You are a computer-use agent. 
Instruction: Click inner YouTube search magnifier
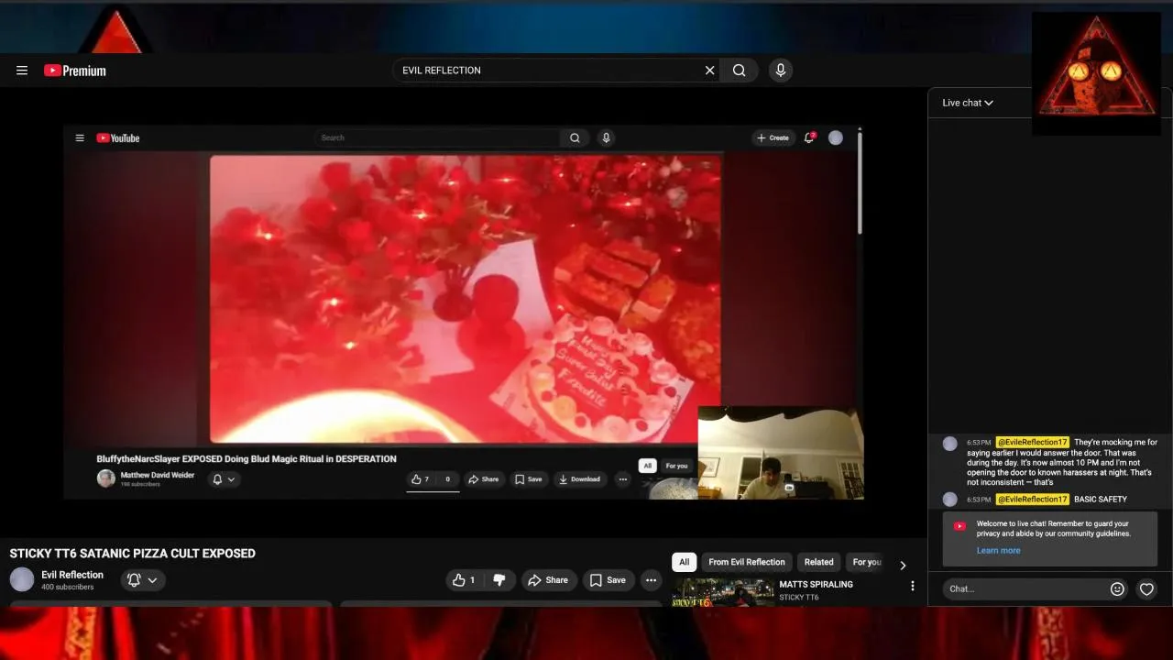[575, 137]
